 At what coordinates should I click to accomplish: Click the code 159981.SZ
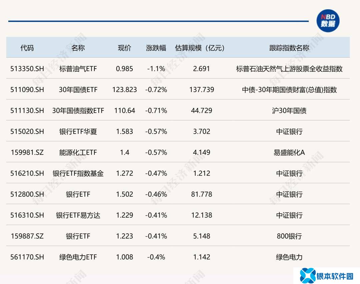point(27,152)
